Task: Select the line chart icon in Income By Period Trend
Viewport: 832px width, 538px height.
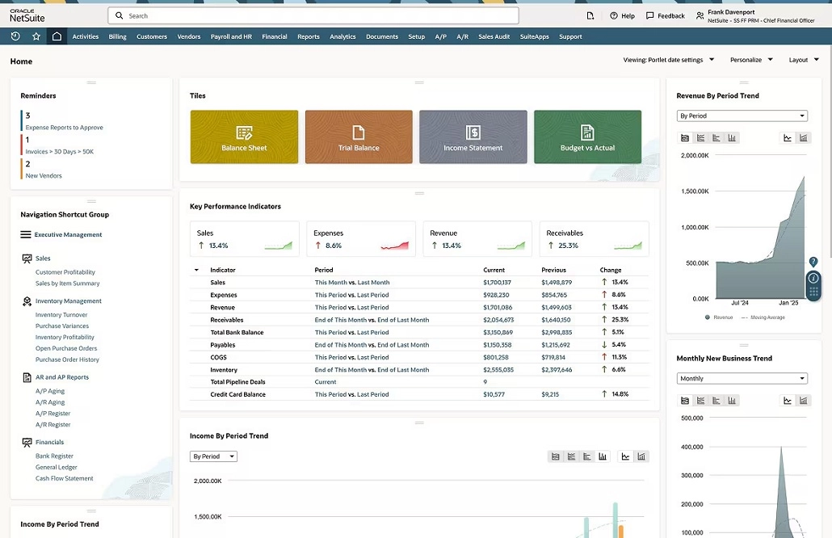Action: click(x=624, y=456)
